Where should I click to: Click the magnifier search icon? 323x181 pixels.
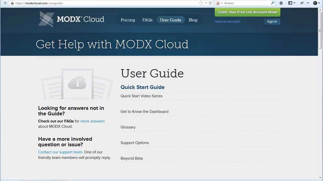[x=273, y=3]
